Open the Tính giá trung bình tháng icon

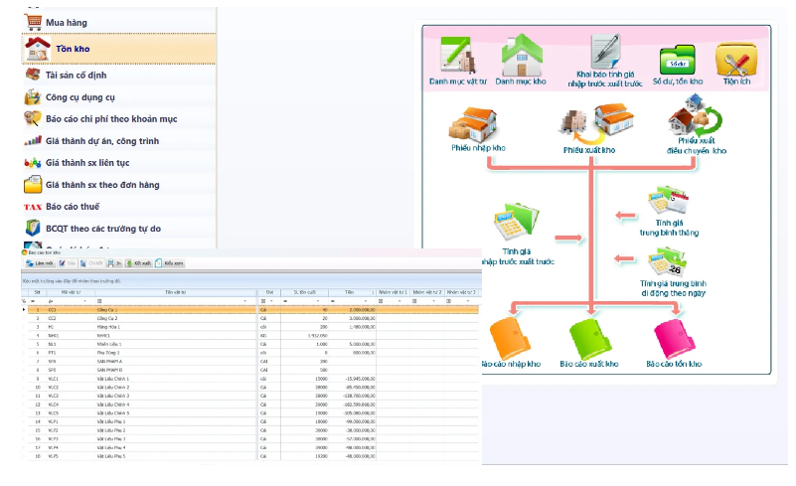(663, 202)
